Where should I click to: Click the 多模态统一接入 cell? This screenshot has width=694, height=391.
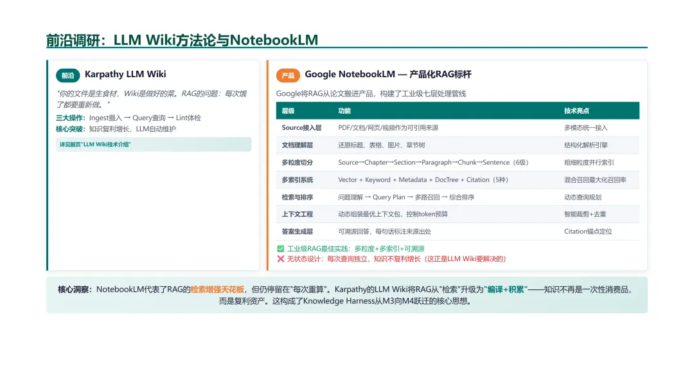585,128
